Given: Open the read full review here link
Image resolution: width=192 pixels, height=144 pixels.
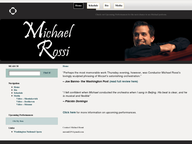Looking at the screenshot, I should tap(124, 81).
